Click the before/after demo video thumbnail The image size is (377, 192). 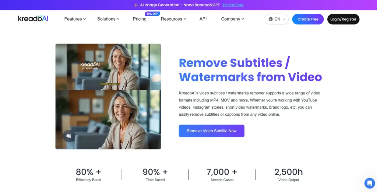(x=108, y=97)
